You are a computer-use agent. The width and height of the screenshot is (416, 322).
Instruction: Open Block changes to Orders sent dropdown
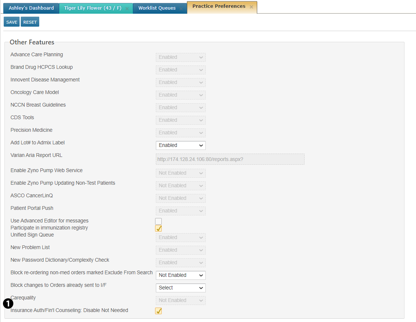click(181, 288)
